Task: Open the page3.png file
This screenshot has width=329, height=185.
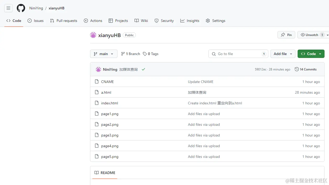Action: [110, 135]
